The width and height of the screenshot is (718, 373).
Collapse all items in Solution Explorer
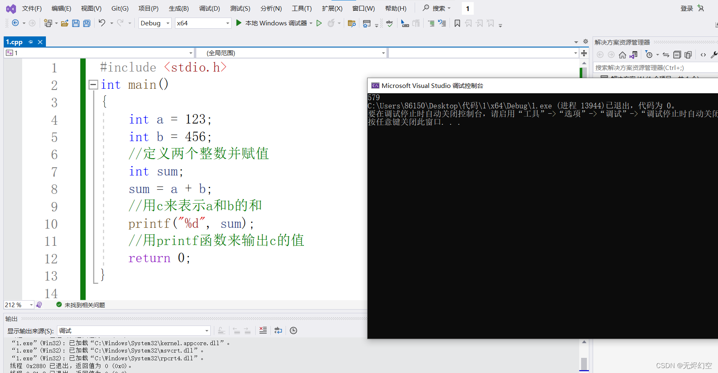[x=677, y=55]
